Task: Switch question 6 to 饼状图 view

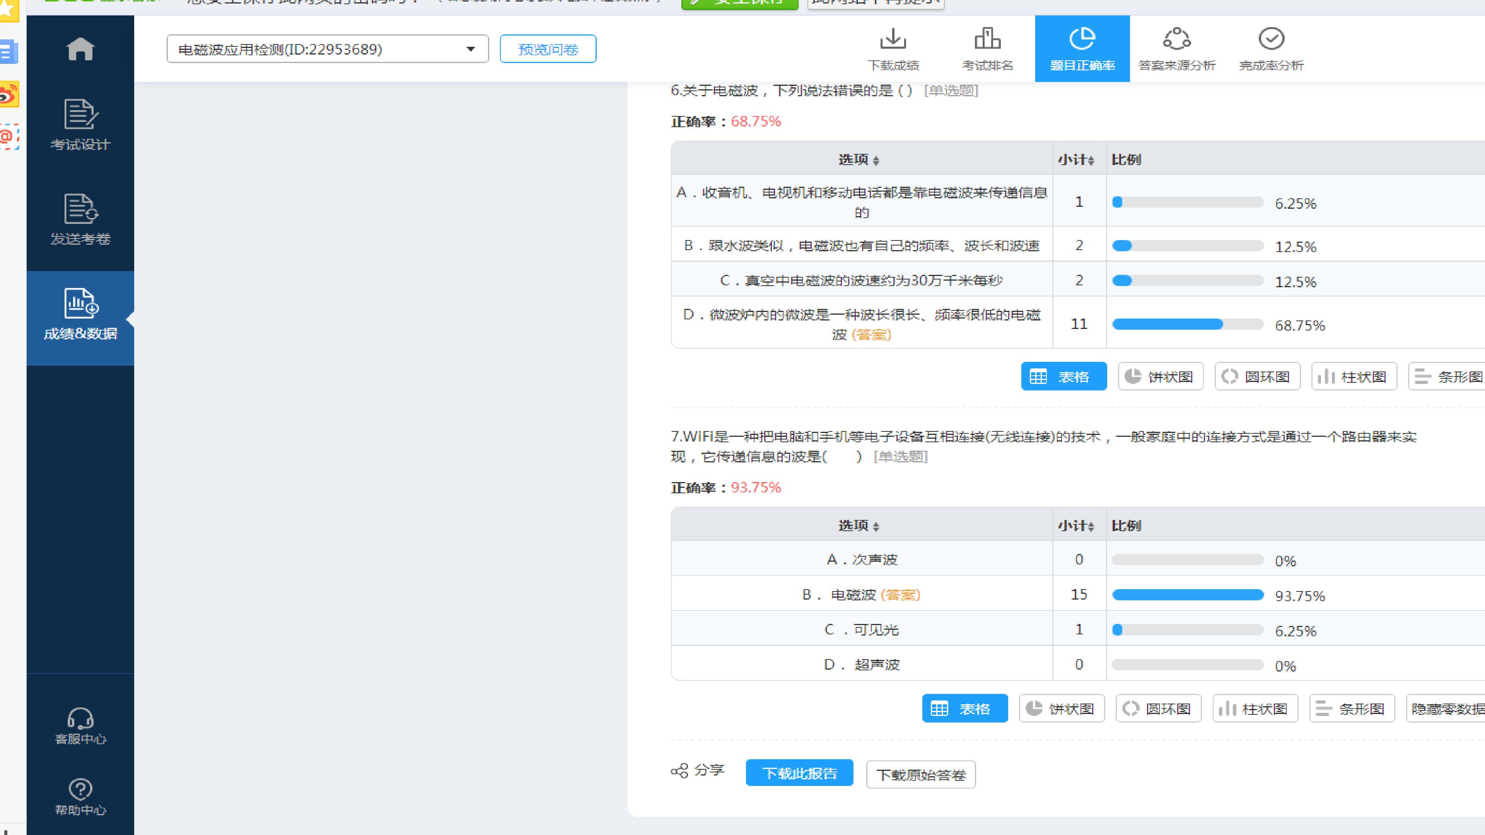Action: click(x=1161, y=376)
